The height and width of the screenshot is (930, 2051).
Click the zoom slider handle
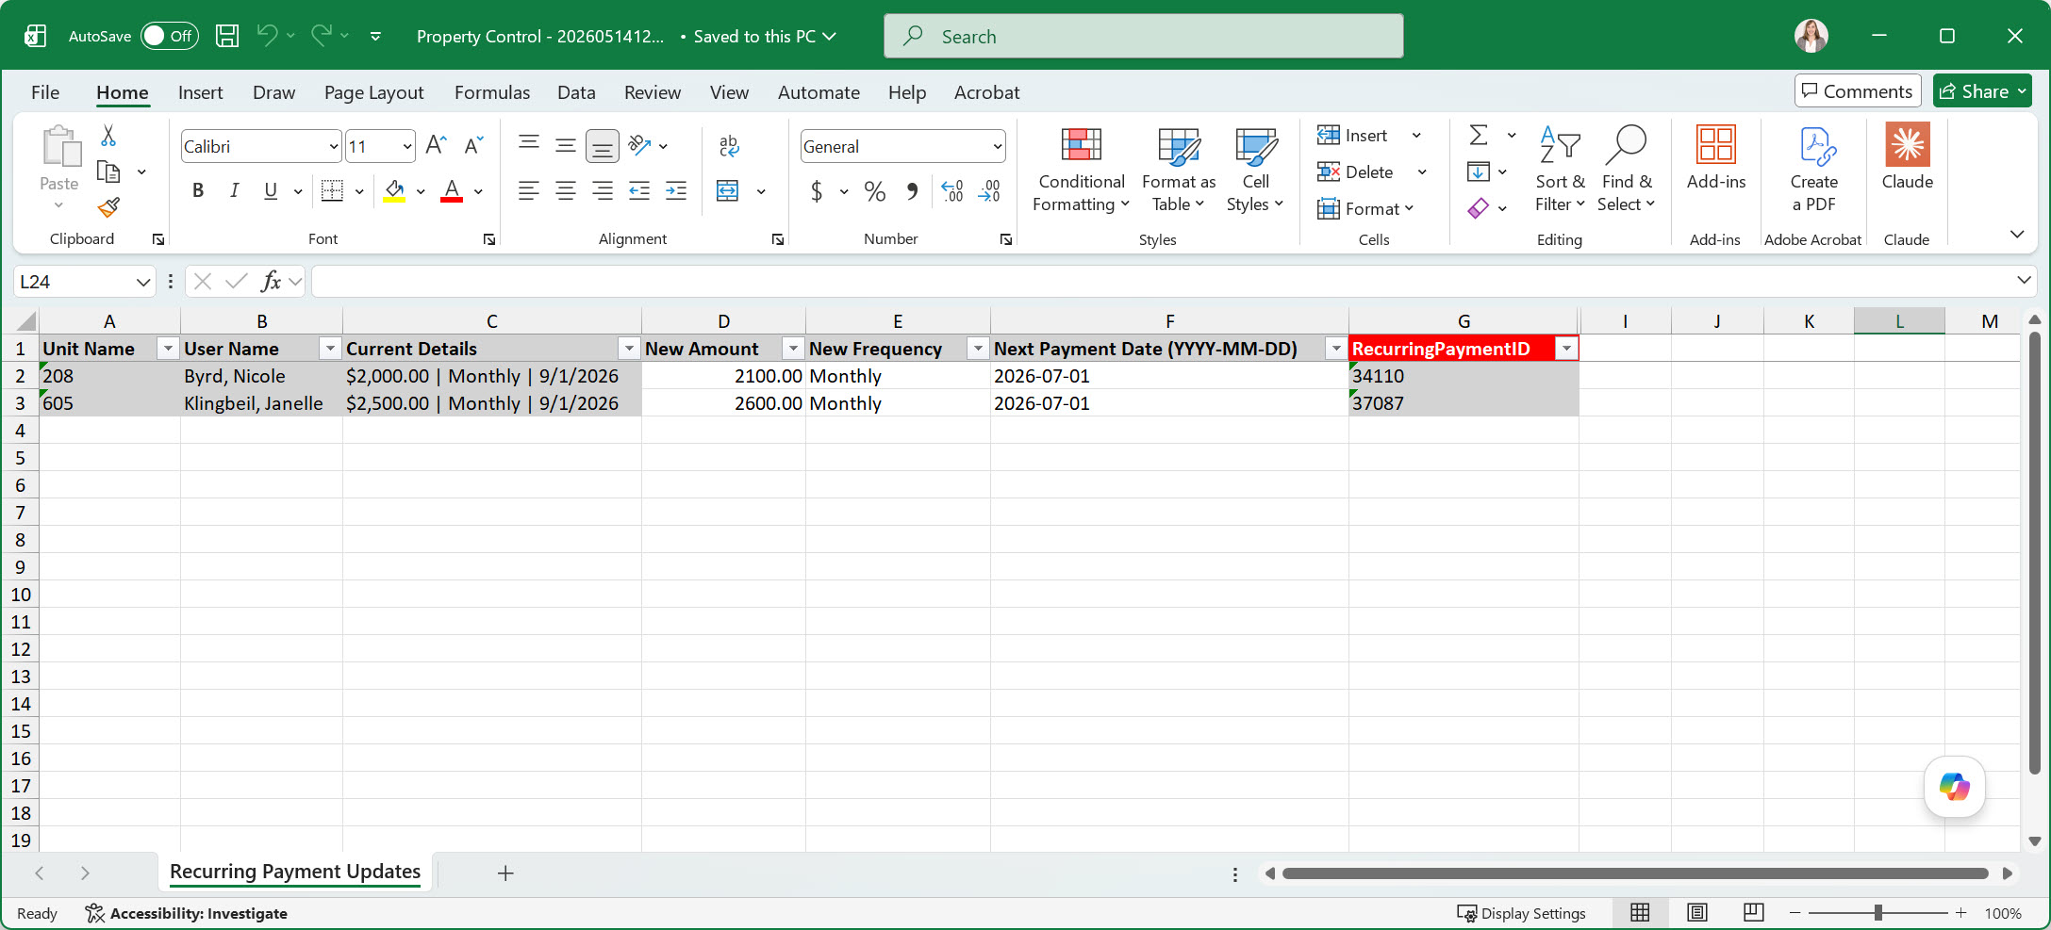(1878, 913)
